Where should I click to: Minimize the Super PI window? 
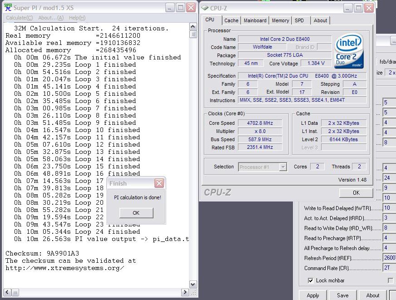(x=170, y=8)
